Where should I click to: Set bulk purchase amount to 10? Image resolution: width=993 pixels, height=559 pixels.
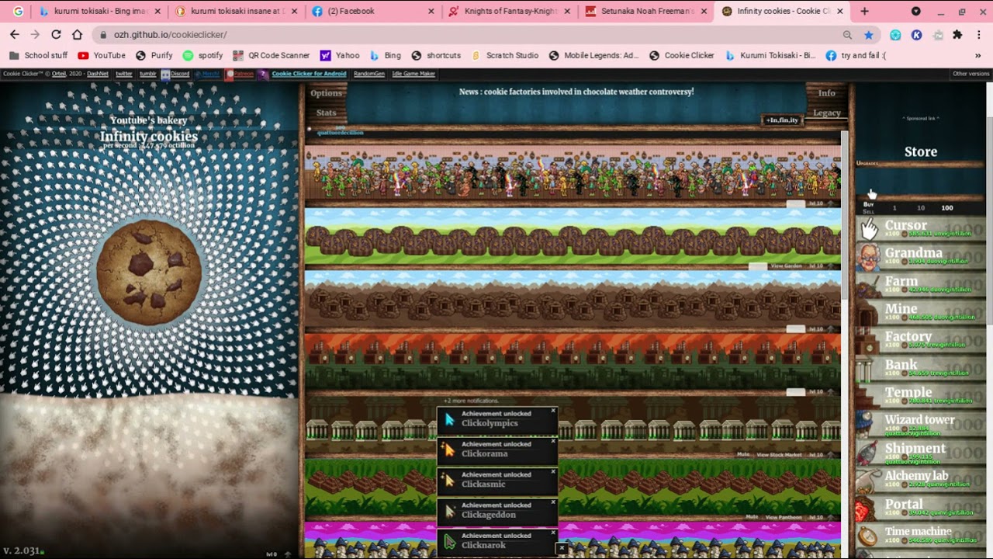(921, 208)
